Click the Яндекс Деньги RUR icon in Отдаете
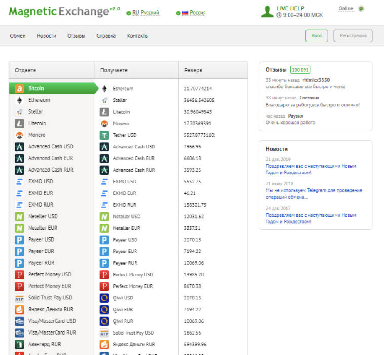Viewport: 384px width, 355px height. coord(19,310)
